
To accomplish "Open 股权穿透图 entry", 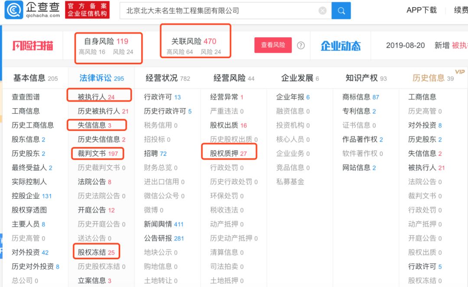I will tap(29, 210).
